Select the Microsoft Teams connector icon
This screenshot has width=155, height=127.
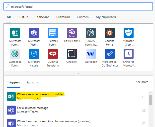click(x=34, y=33)
